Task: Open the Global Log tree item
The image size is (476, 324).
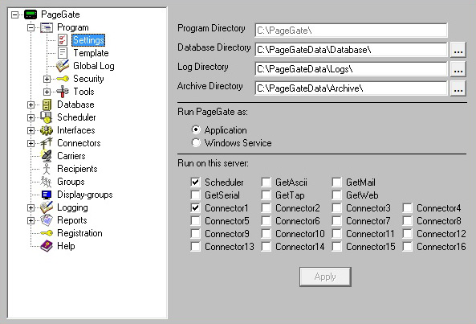Action: click(x=93, y=66)
